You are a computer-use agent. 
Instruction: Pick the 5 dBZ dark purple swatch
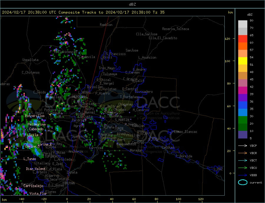pyautogui.click(x=243, y=135)
